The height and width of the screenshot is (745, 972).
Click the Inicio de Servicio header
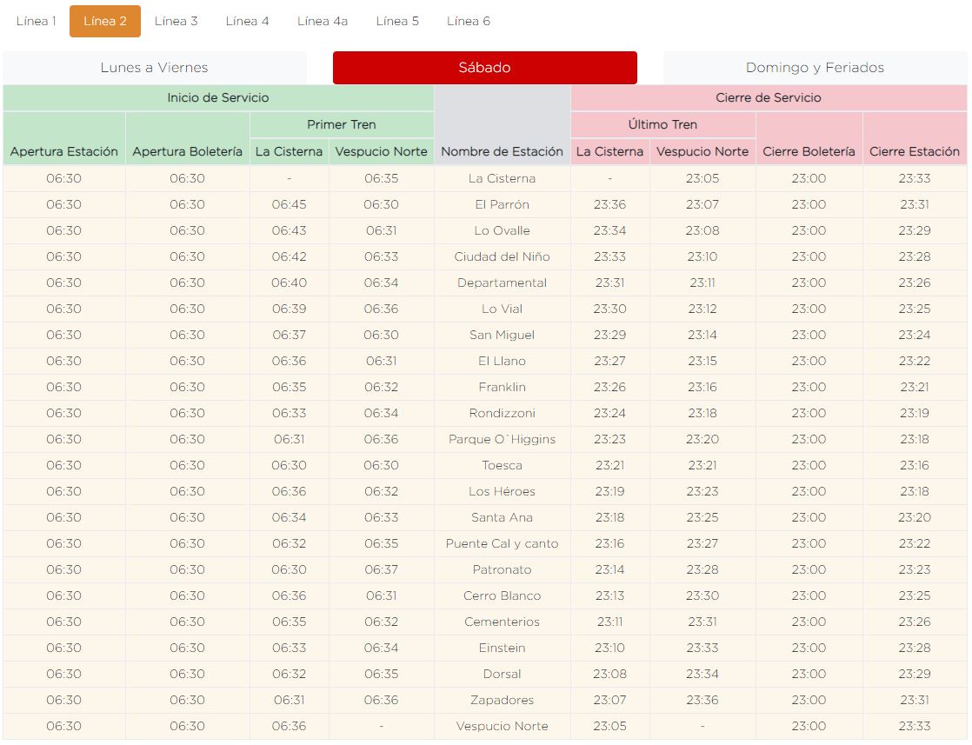[218, 98]
